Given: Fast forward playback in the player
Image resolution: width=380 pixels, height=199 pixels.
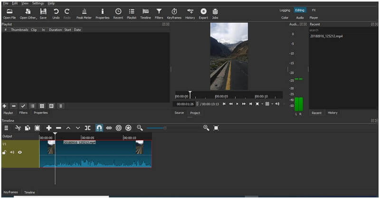Looking at the screenshot, I should (244, 104).
